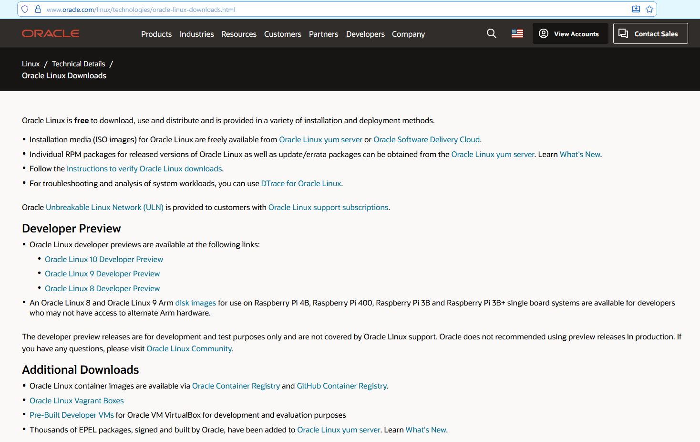
Task: Click What's New link in RPM packages line
Action: pyautogui.click(x=580, y=154)
